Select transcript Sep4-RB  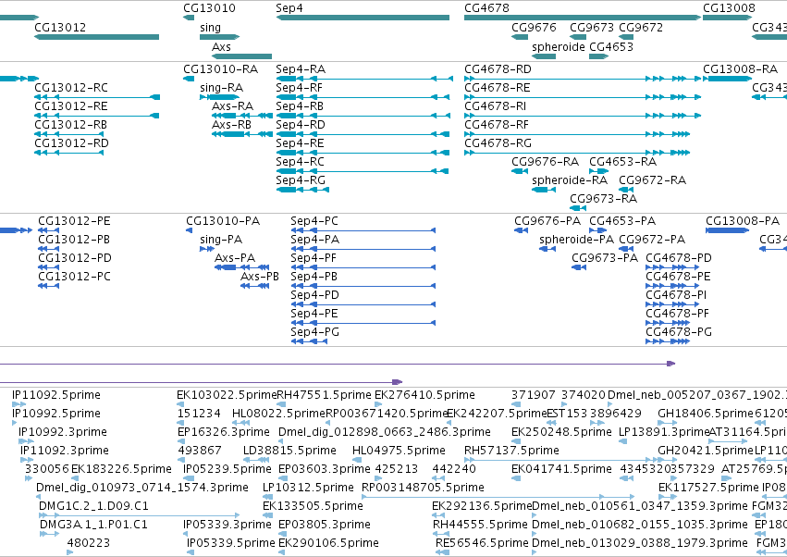300,106
